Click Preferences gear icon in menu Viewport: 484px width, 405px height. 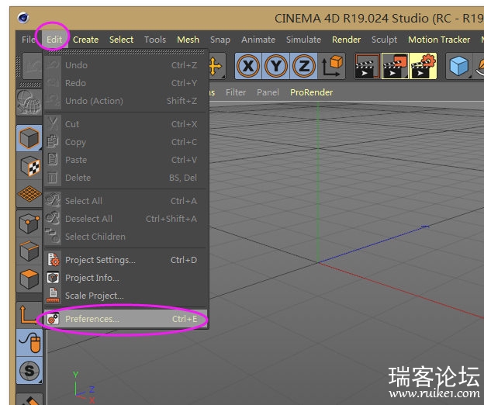click(x=53, y=319)
